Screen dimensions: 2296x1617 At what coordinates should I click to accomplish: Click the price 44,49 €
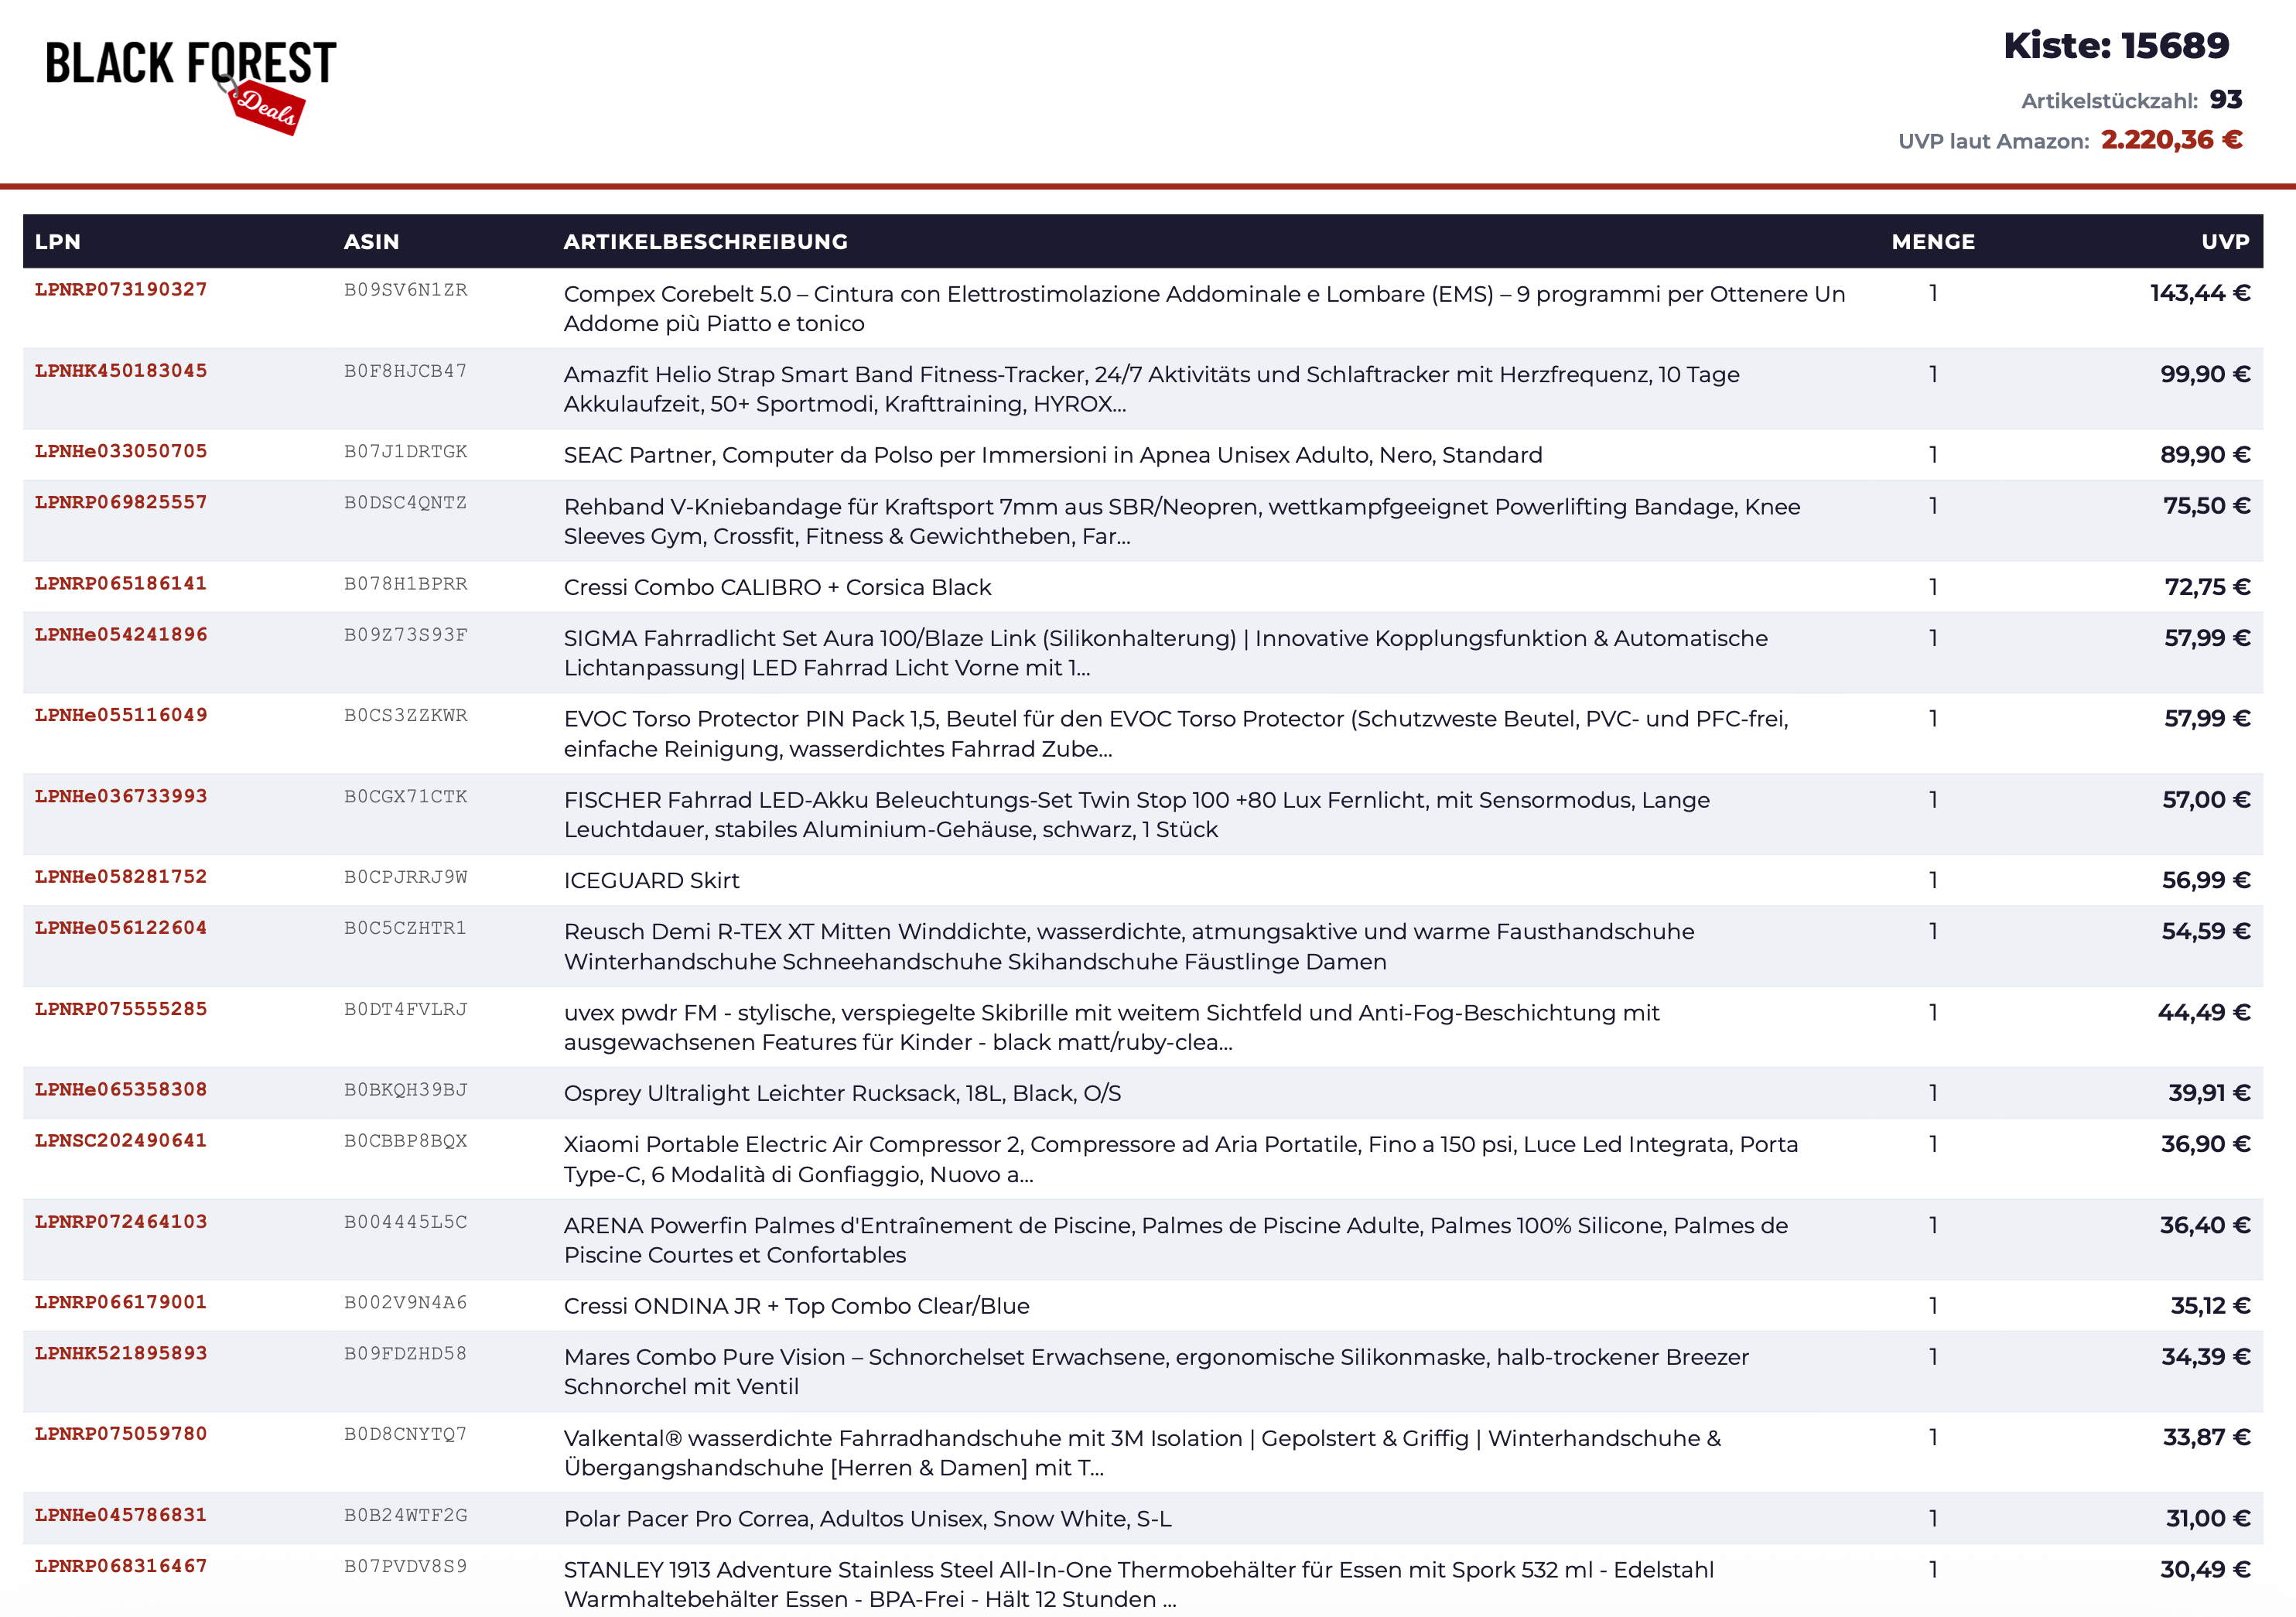[2204, 1012]
